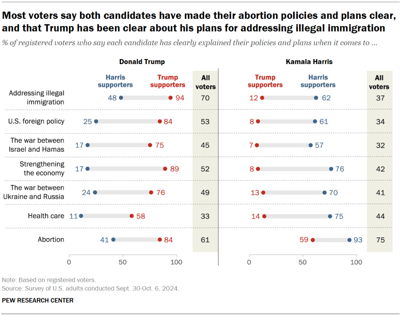Click the All voters value 75

pos(380,240)
